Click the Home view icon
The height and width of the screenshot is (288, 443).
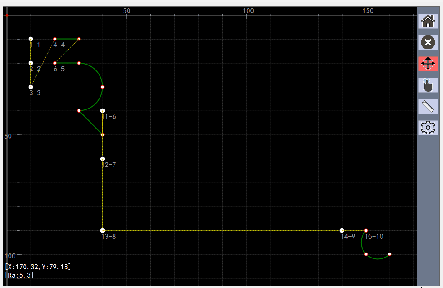click(428, 21)
